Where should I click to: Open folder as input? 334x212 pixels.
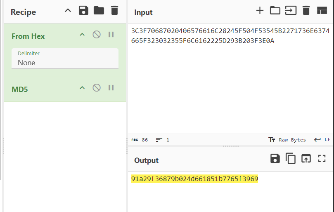(x=275, y=11)
